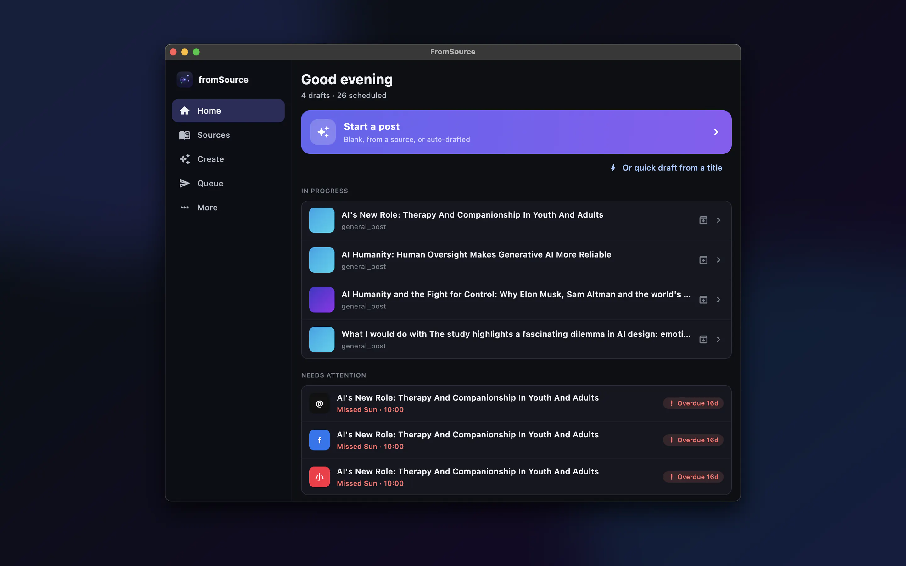
Task: Click Missed Sun 10:00 under the Threads post
Action: coord(370,409)
